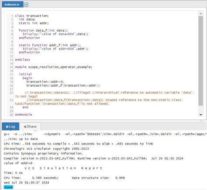Click the 'V C S Simulation Report' log line
Viewport: 207px width, 190px height.
(63, 168)
